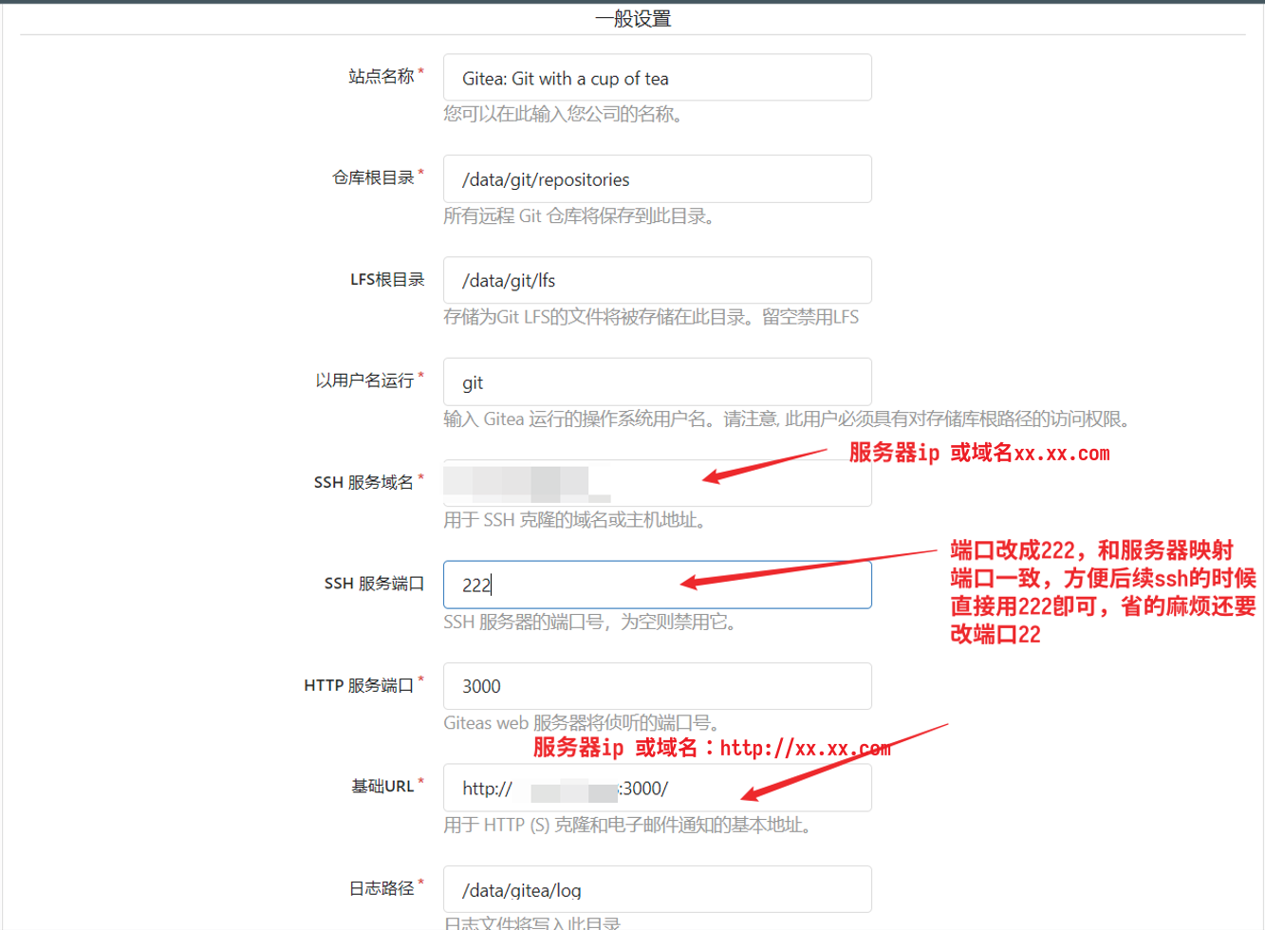Viewport: 1265px width, 930px height.
Task: Click the SSH 服务端口 field showing 222
Action: pos(657,585)
